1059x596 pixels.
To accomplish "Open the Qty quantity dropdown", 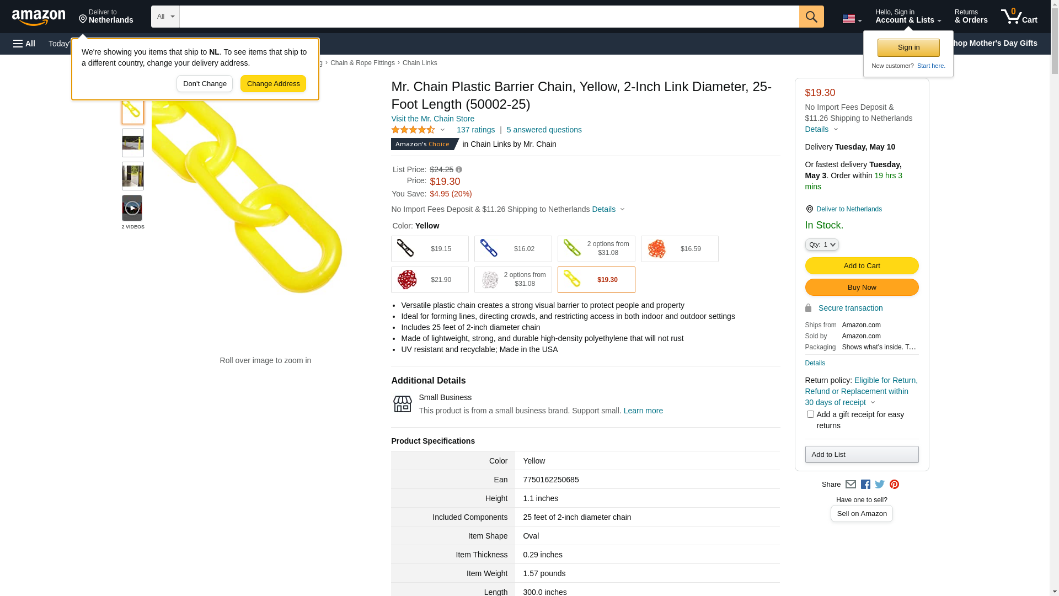I will pyautogui.click(x=821, y=244).
